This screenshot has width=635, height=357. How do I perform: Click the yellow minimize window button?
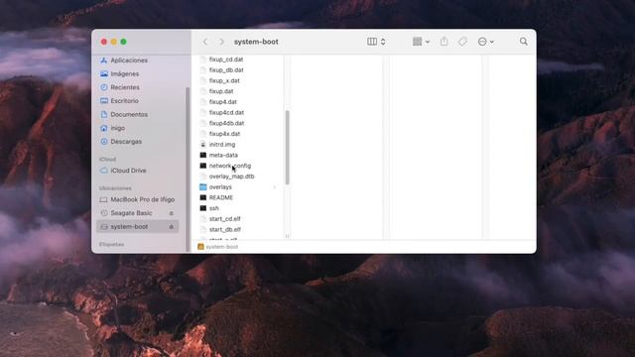click(114, 42)
